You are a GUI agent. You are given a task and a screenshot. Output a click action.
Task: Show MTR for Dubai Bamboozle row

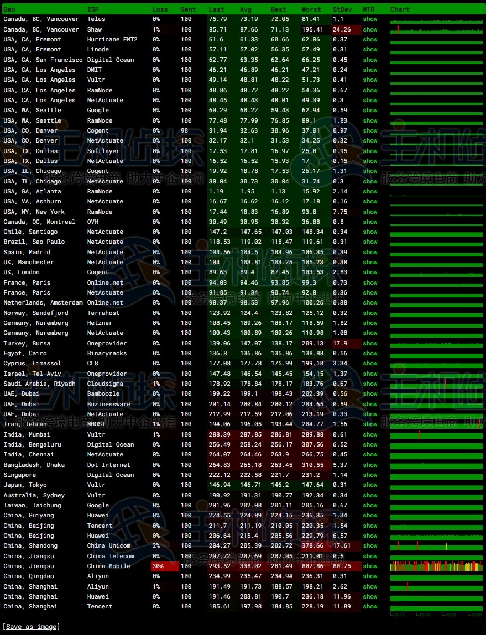pyautogui.click(x=370, y=393)
